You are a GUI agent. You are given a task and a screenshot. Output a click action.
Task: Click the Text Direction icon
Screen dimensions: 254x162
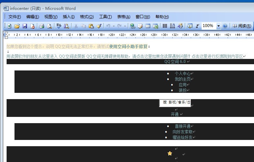172,26
